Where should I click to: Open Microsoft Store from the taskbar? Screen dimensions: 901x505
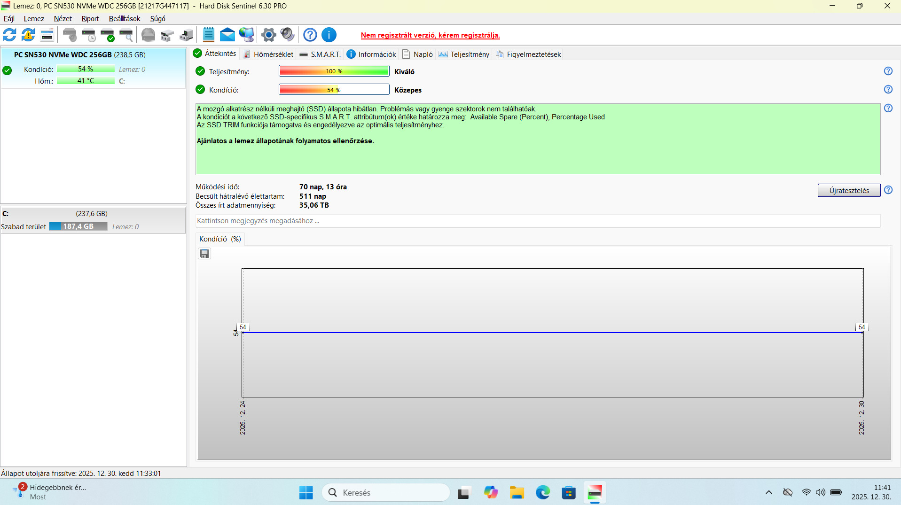point(569,492)
